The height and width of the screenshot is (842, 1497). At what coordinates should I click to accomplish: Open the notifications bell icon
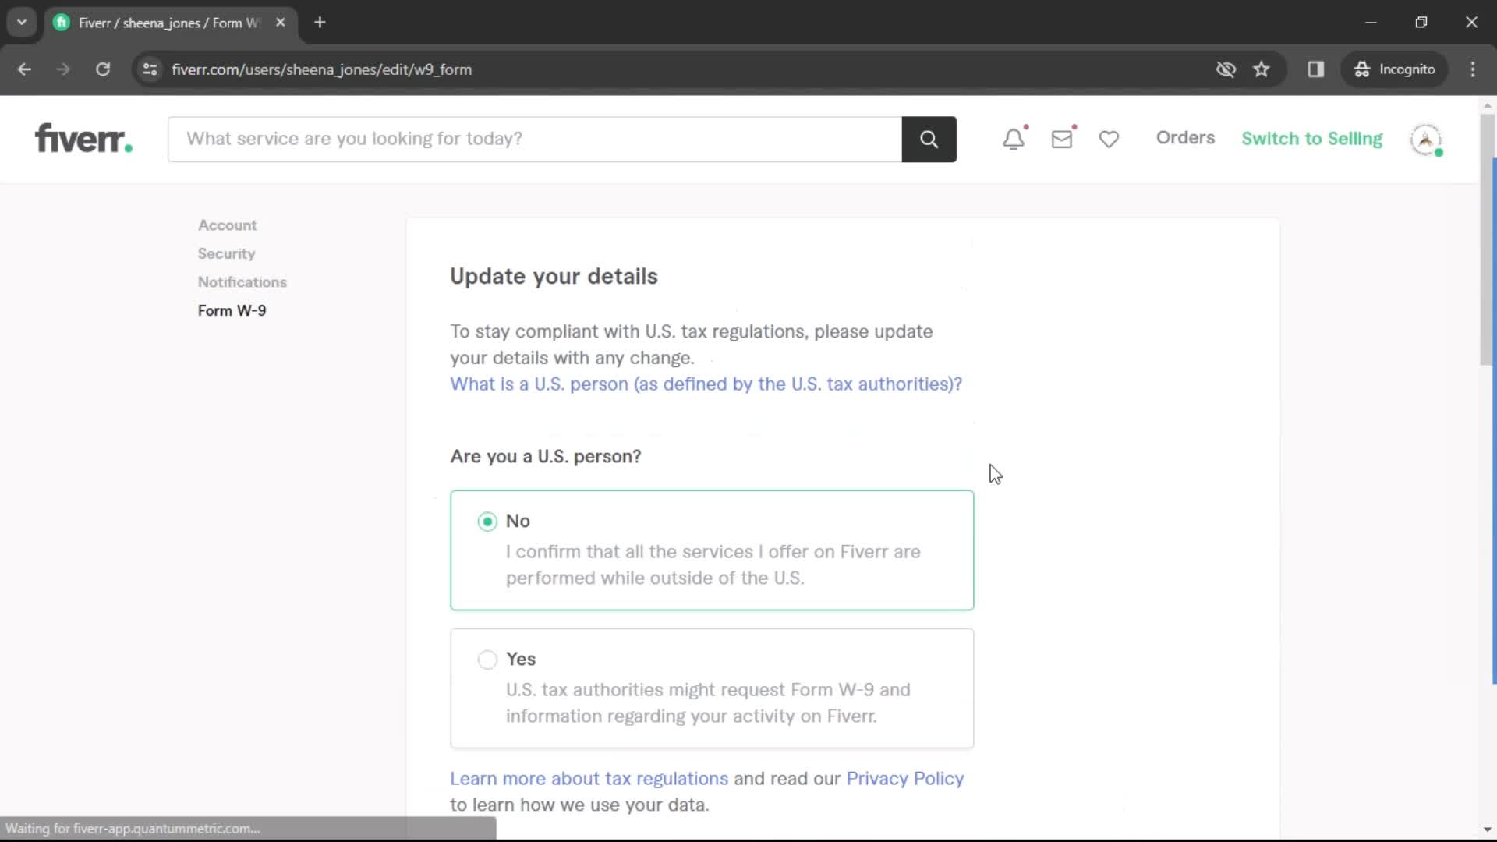click(1012, 136)
